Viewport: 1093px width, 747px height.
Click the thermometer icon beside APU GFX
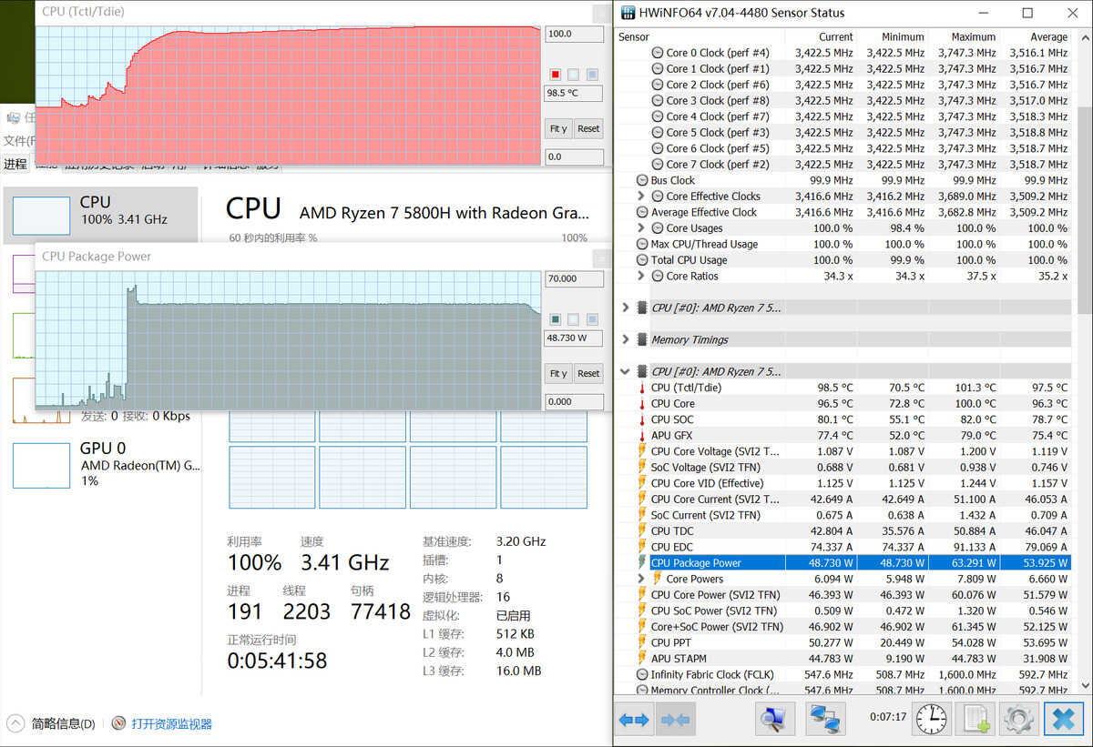point(641,436)
